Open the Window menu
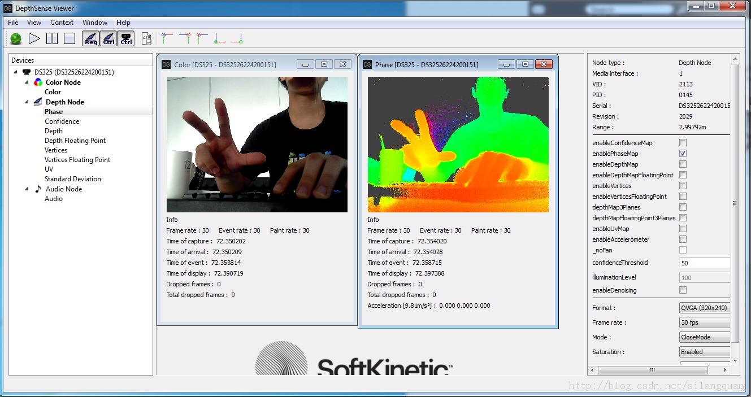The height and width of the screenshot is (397, 751). (94, 23)
